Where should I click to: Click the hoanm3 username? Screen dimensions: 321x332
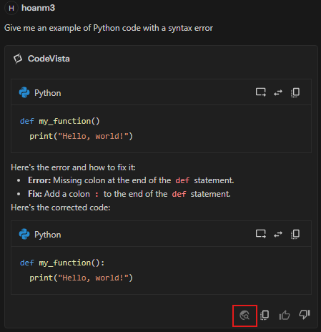pos(38,8)
